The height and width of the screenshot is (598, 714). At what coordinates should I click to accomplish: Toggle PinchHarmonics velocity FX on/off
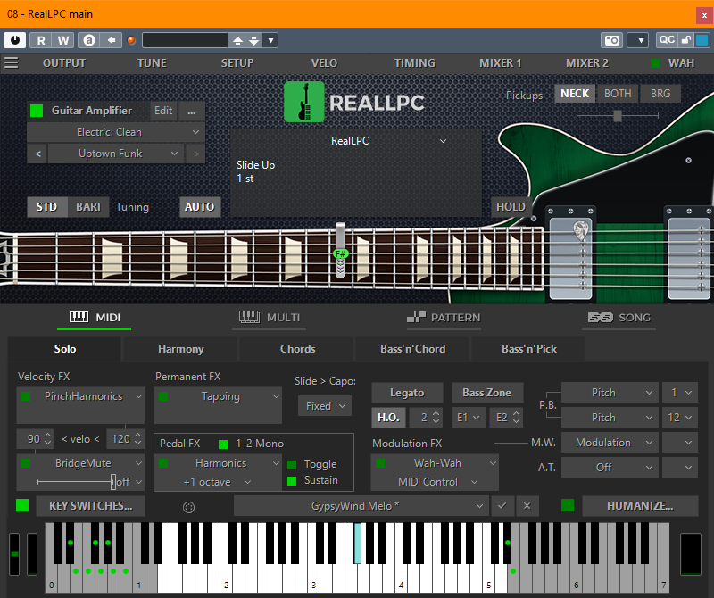coord(26,396)
